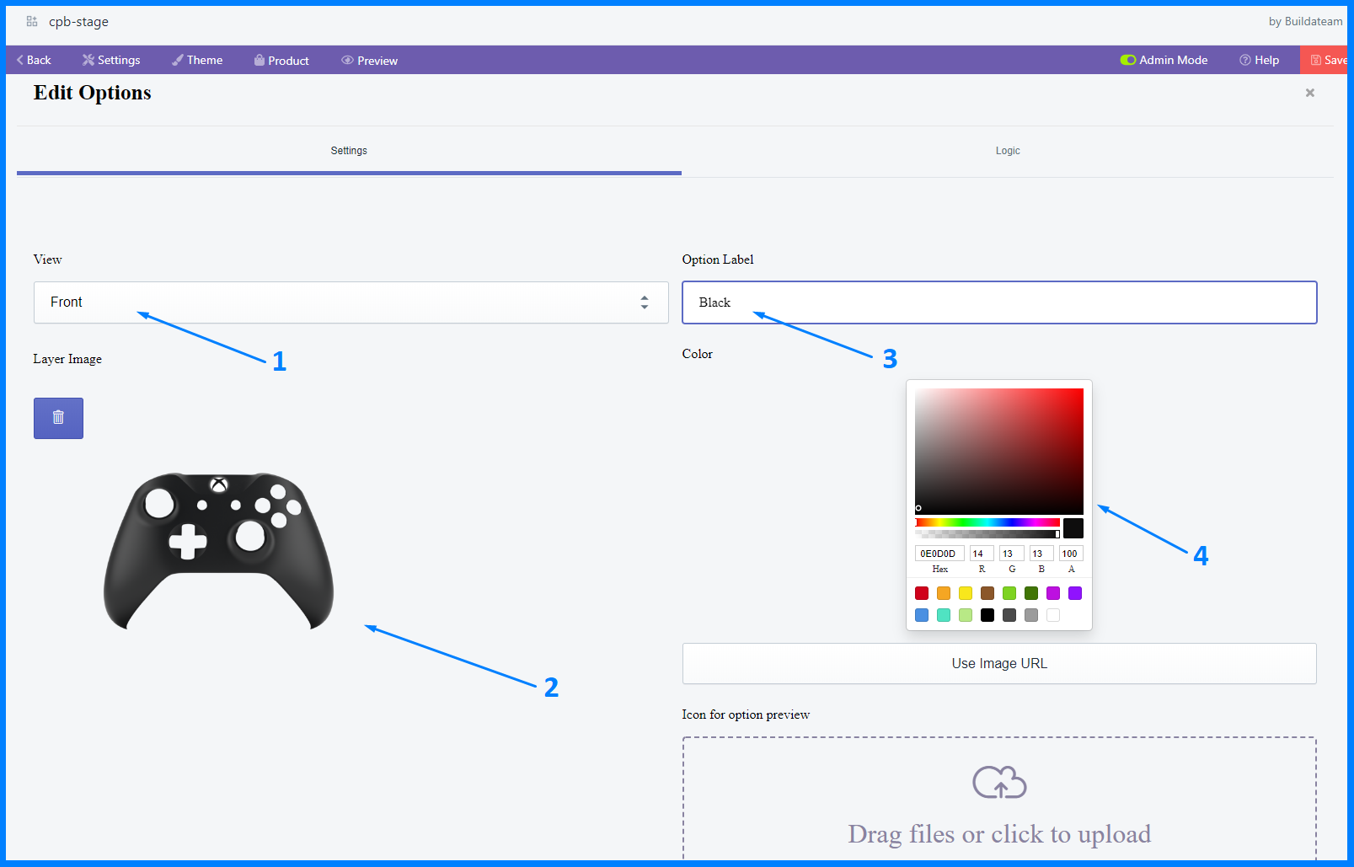Click inside the color saturation gradient area
Image resolution: width=1354 pixels, height=867 pixels.
point(999,451)
